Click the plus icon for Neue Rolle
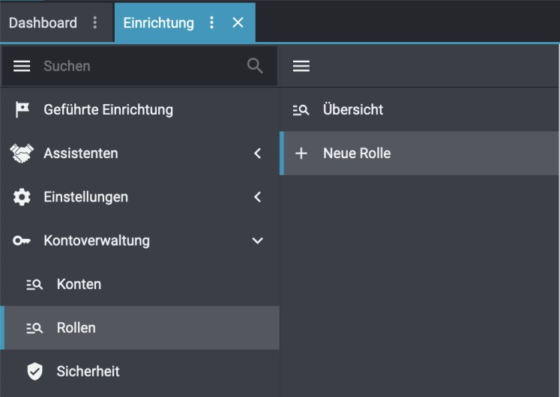Image resolution: width=560 pixels, height=397 pixels. 301,154
